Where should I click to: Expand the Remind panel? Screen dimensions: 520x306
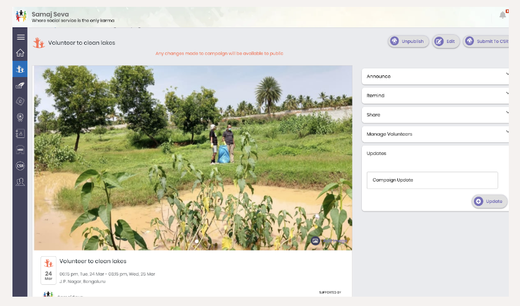point(435,96)
